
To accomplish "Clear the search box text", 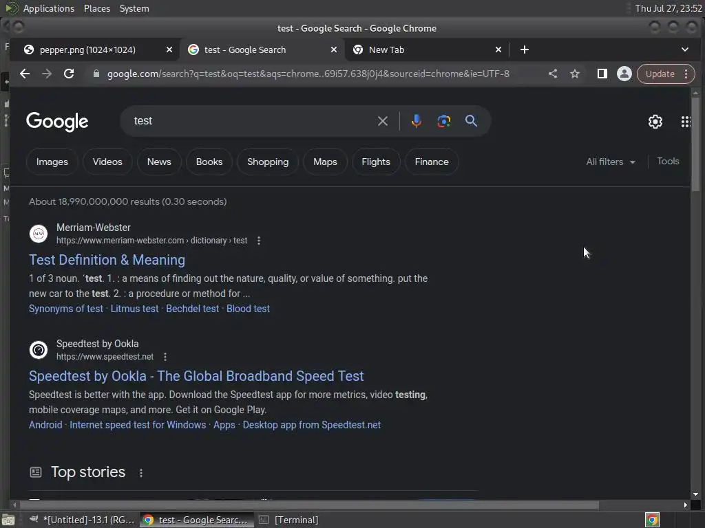I will [383, 121].
